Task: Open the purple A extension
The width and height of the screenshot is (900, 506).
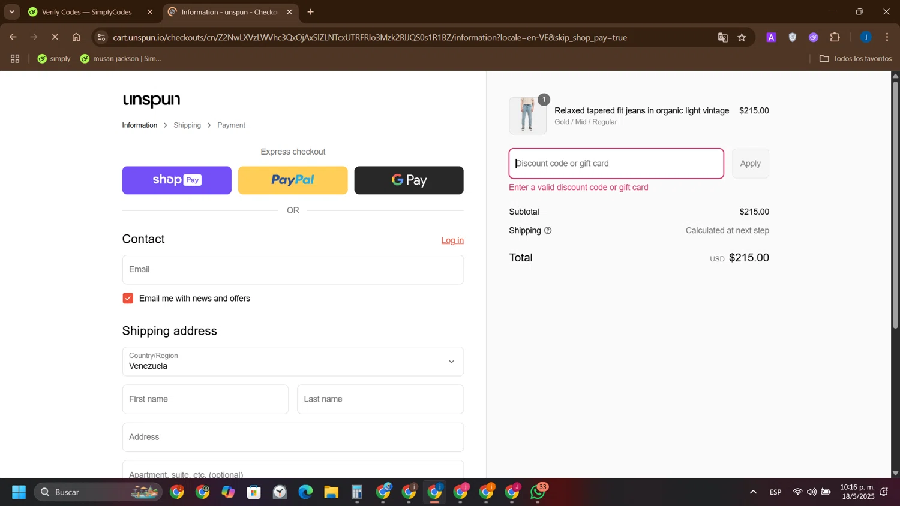Action: pos(771,37)
